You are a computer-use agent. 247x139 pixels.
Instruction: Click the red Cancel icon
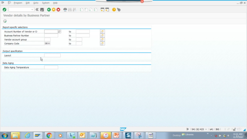tap(58, 10)
